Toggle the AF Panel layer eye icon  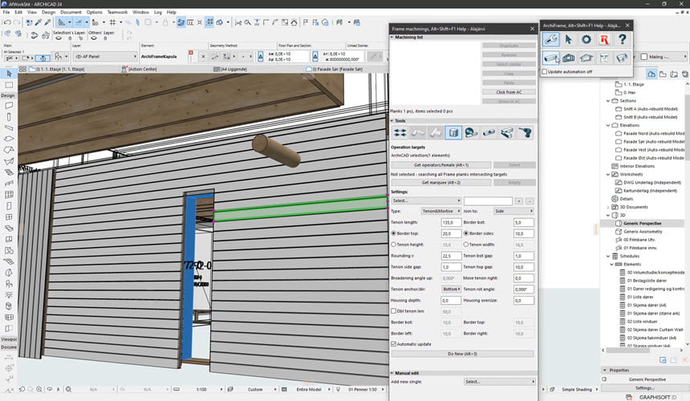[x=79, y=56]
